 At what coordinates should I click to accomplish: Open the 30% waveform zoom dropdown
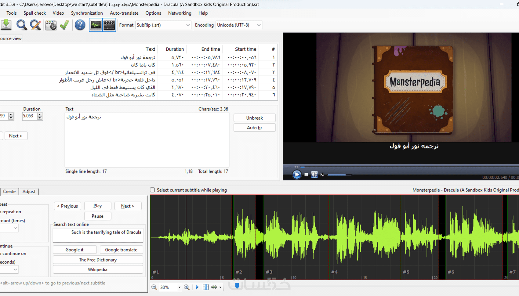[179, 287]
